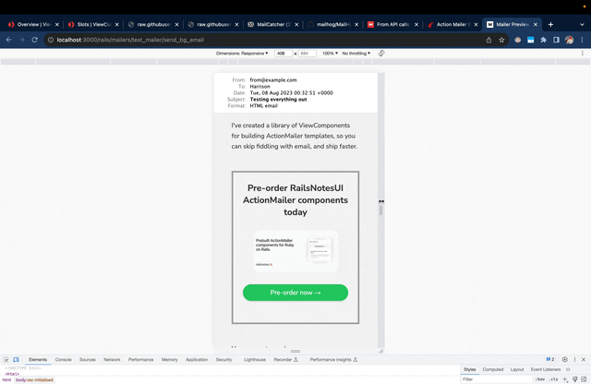The height and width of the screenshot is (384, 591).
Task: Toggle the .cls class editor
Action: [x=553, y=379]
